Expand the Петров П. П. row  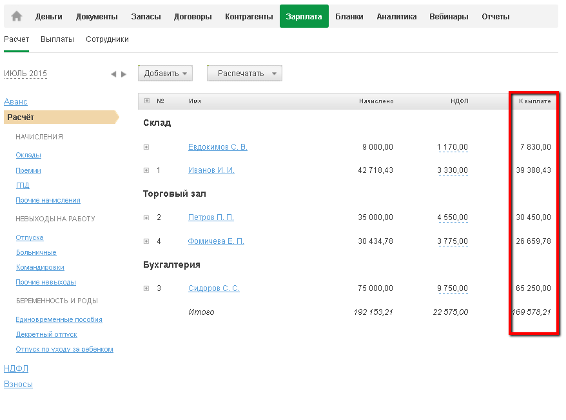(146, 217)
